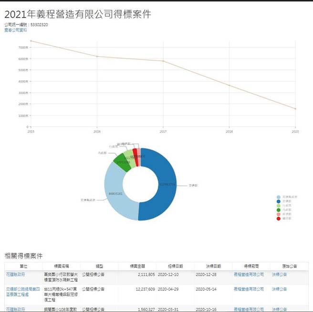Click the 得標廠商 column header
Image resolution: width=313 pixels, height=312 pixels.
click(251, 266)
